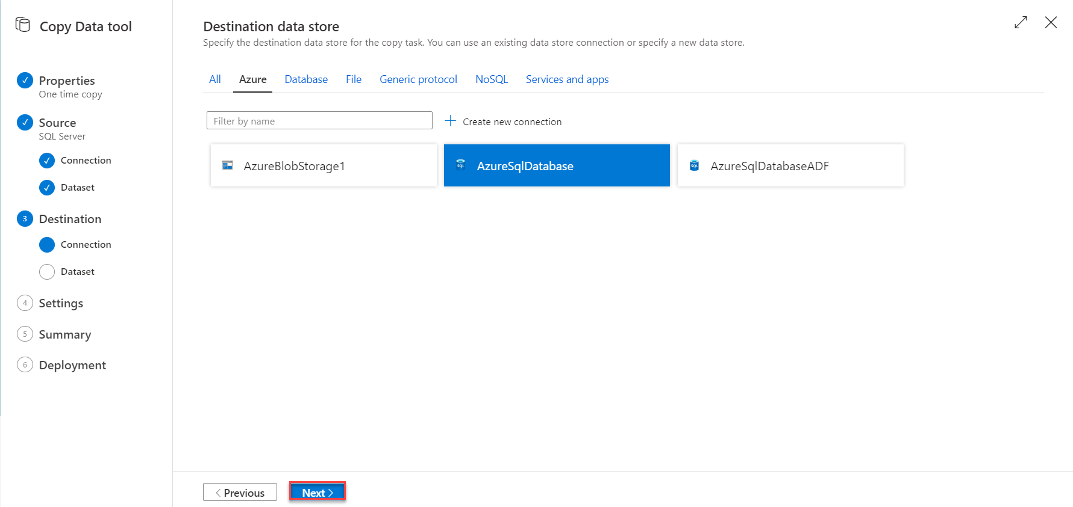The height and width of the screenshot is (507, 1073).
Task: Select the NoSQL tab
Action: coord(492,79)
